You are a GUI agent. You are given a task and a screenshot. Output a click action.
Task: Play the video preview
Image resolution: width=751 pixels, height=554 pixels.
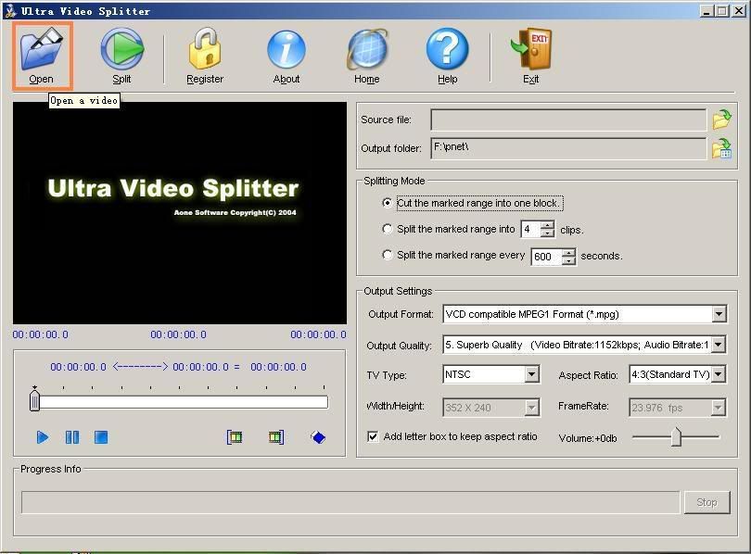[x=43, y=437]
